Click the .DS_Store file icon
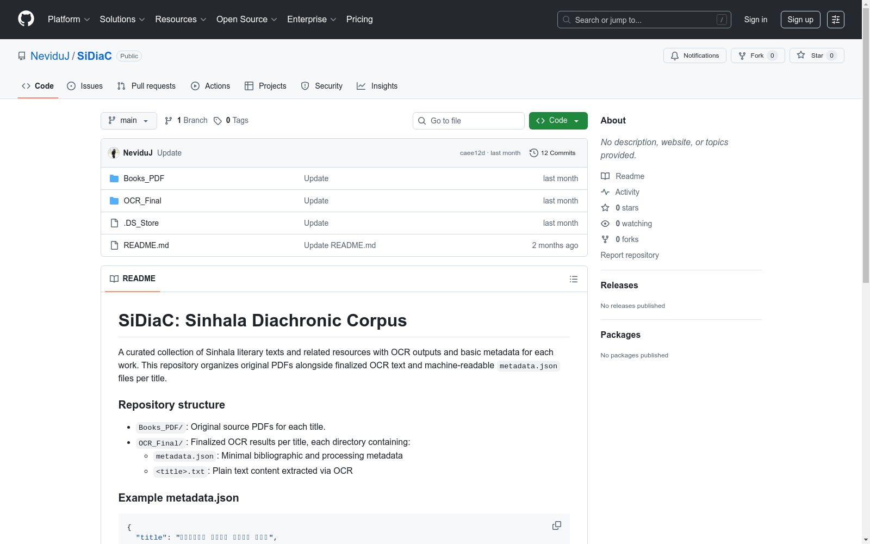Image resolution: width=870 pixels, height=544 pixels. coord(114,223)
